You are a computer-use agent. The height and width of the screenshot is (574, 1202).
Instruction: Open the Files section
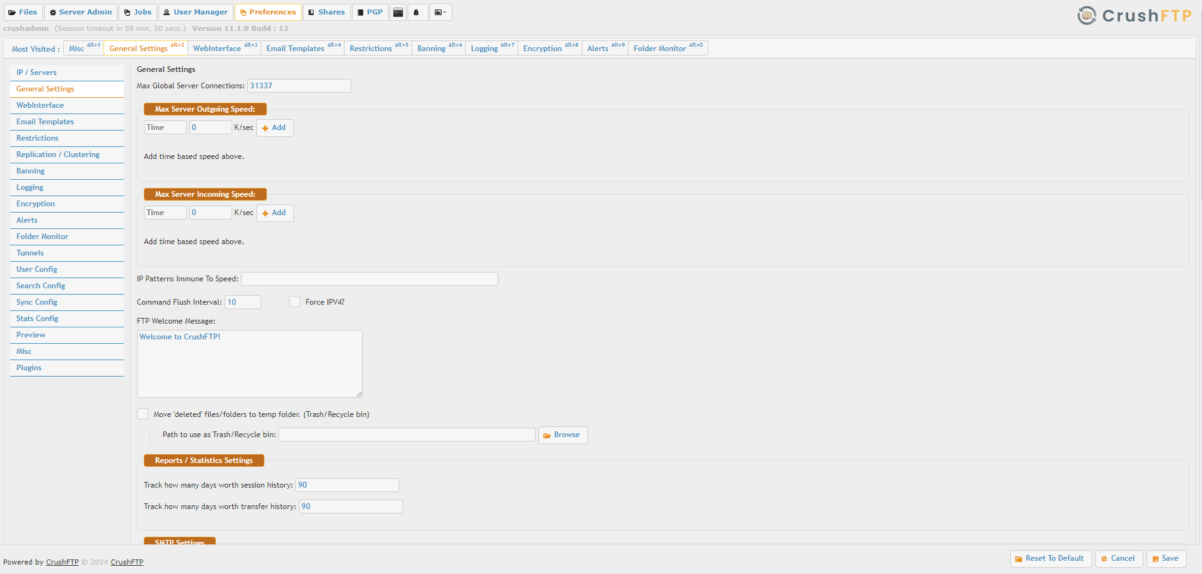pyautogui.click(x=23, y=13)
